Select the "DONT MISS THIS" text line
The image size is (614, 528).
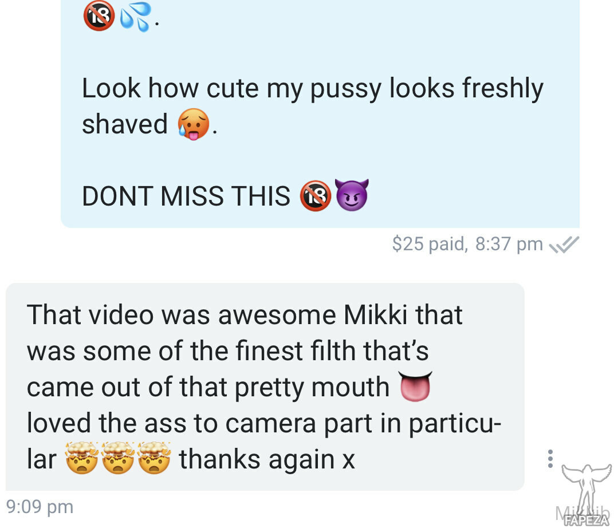pos(186,196)
